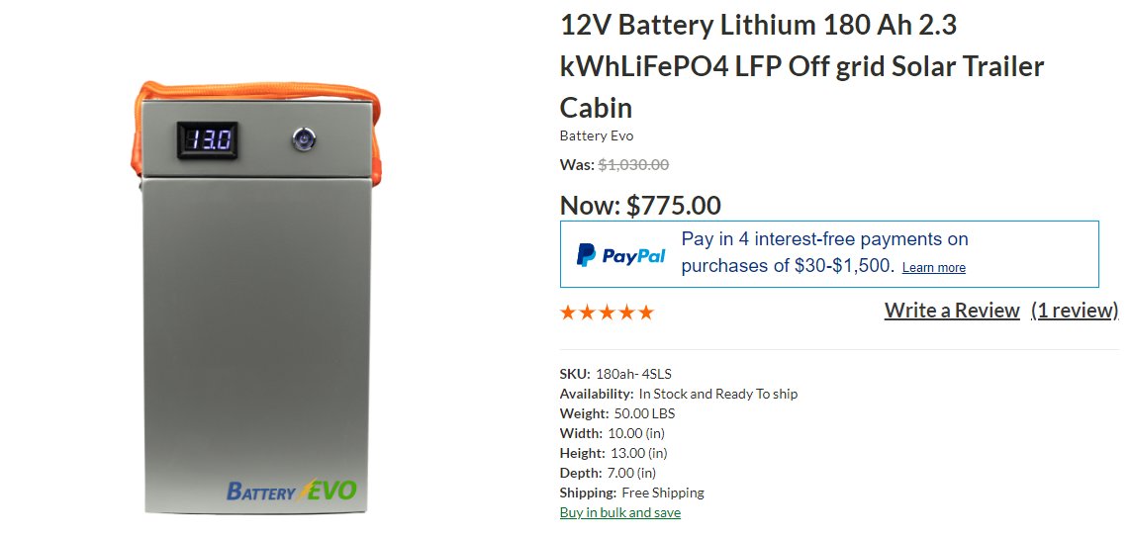The image size is (1131, 538).
Task: Click the Battery Evo brand name
Action: point(596,135)
